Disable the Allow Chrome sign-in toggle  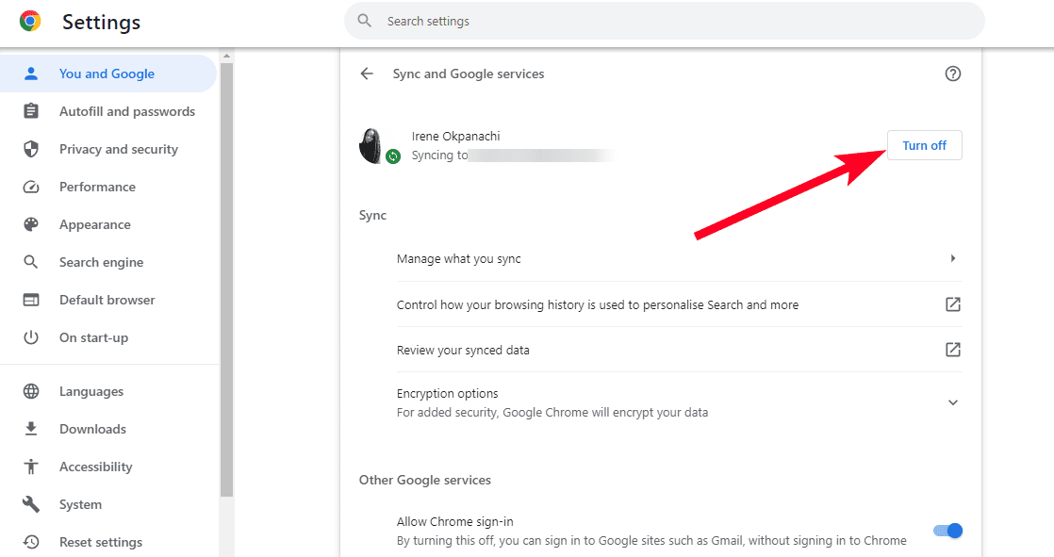pos(947,531)
